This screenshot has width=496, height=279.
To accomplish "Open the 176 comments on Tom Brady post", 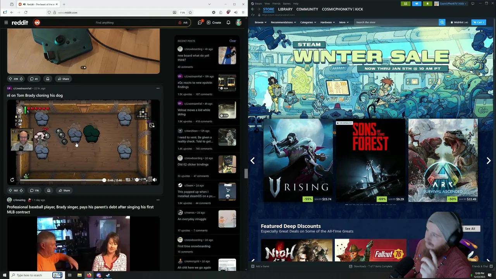I will 34,190.
